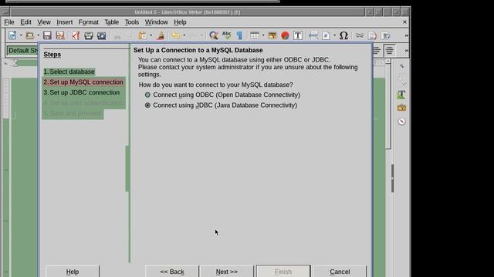Open Find and Replace magnifier icon
The image size is (494, 277).
click(214, 35)
